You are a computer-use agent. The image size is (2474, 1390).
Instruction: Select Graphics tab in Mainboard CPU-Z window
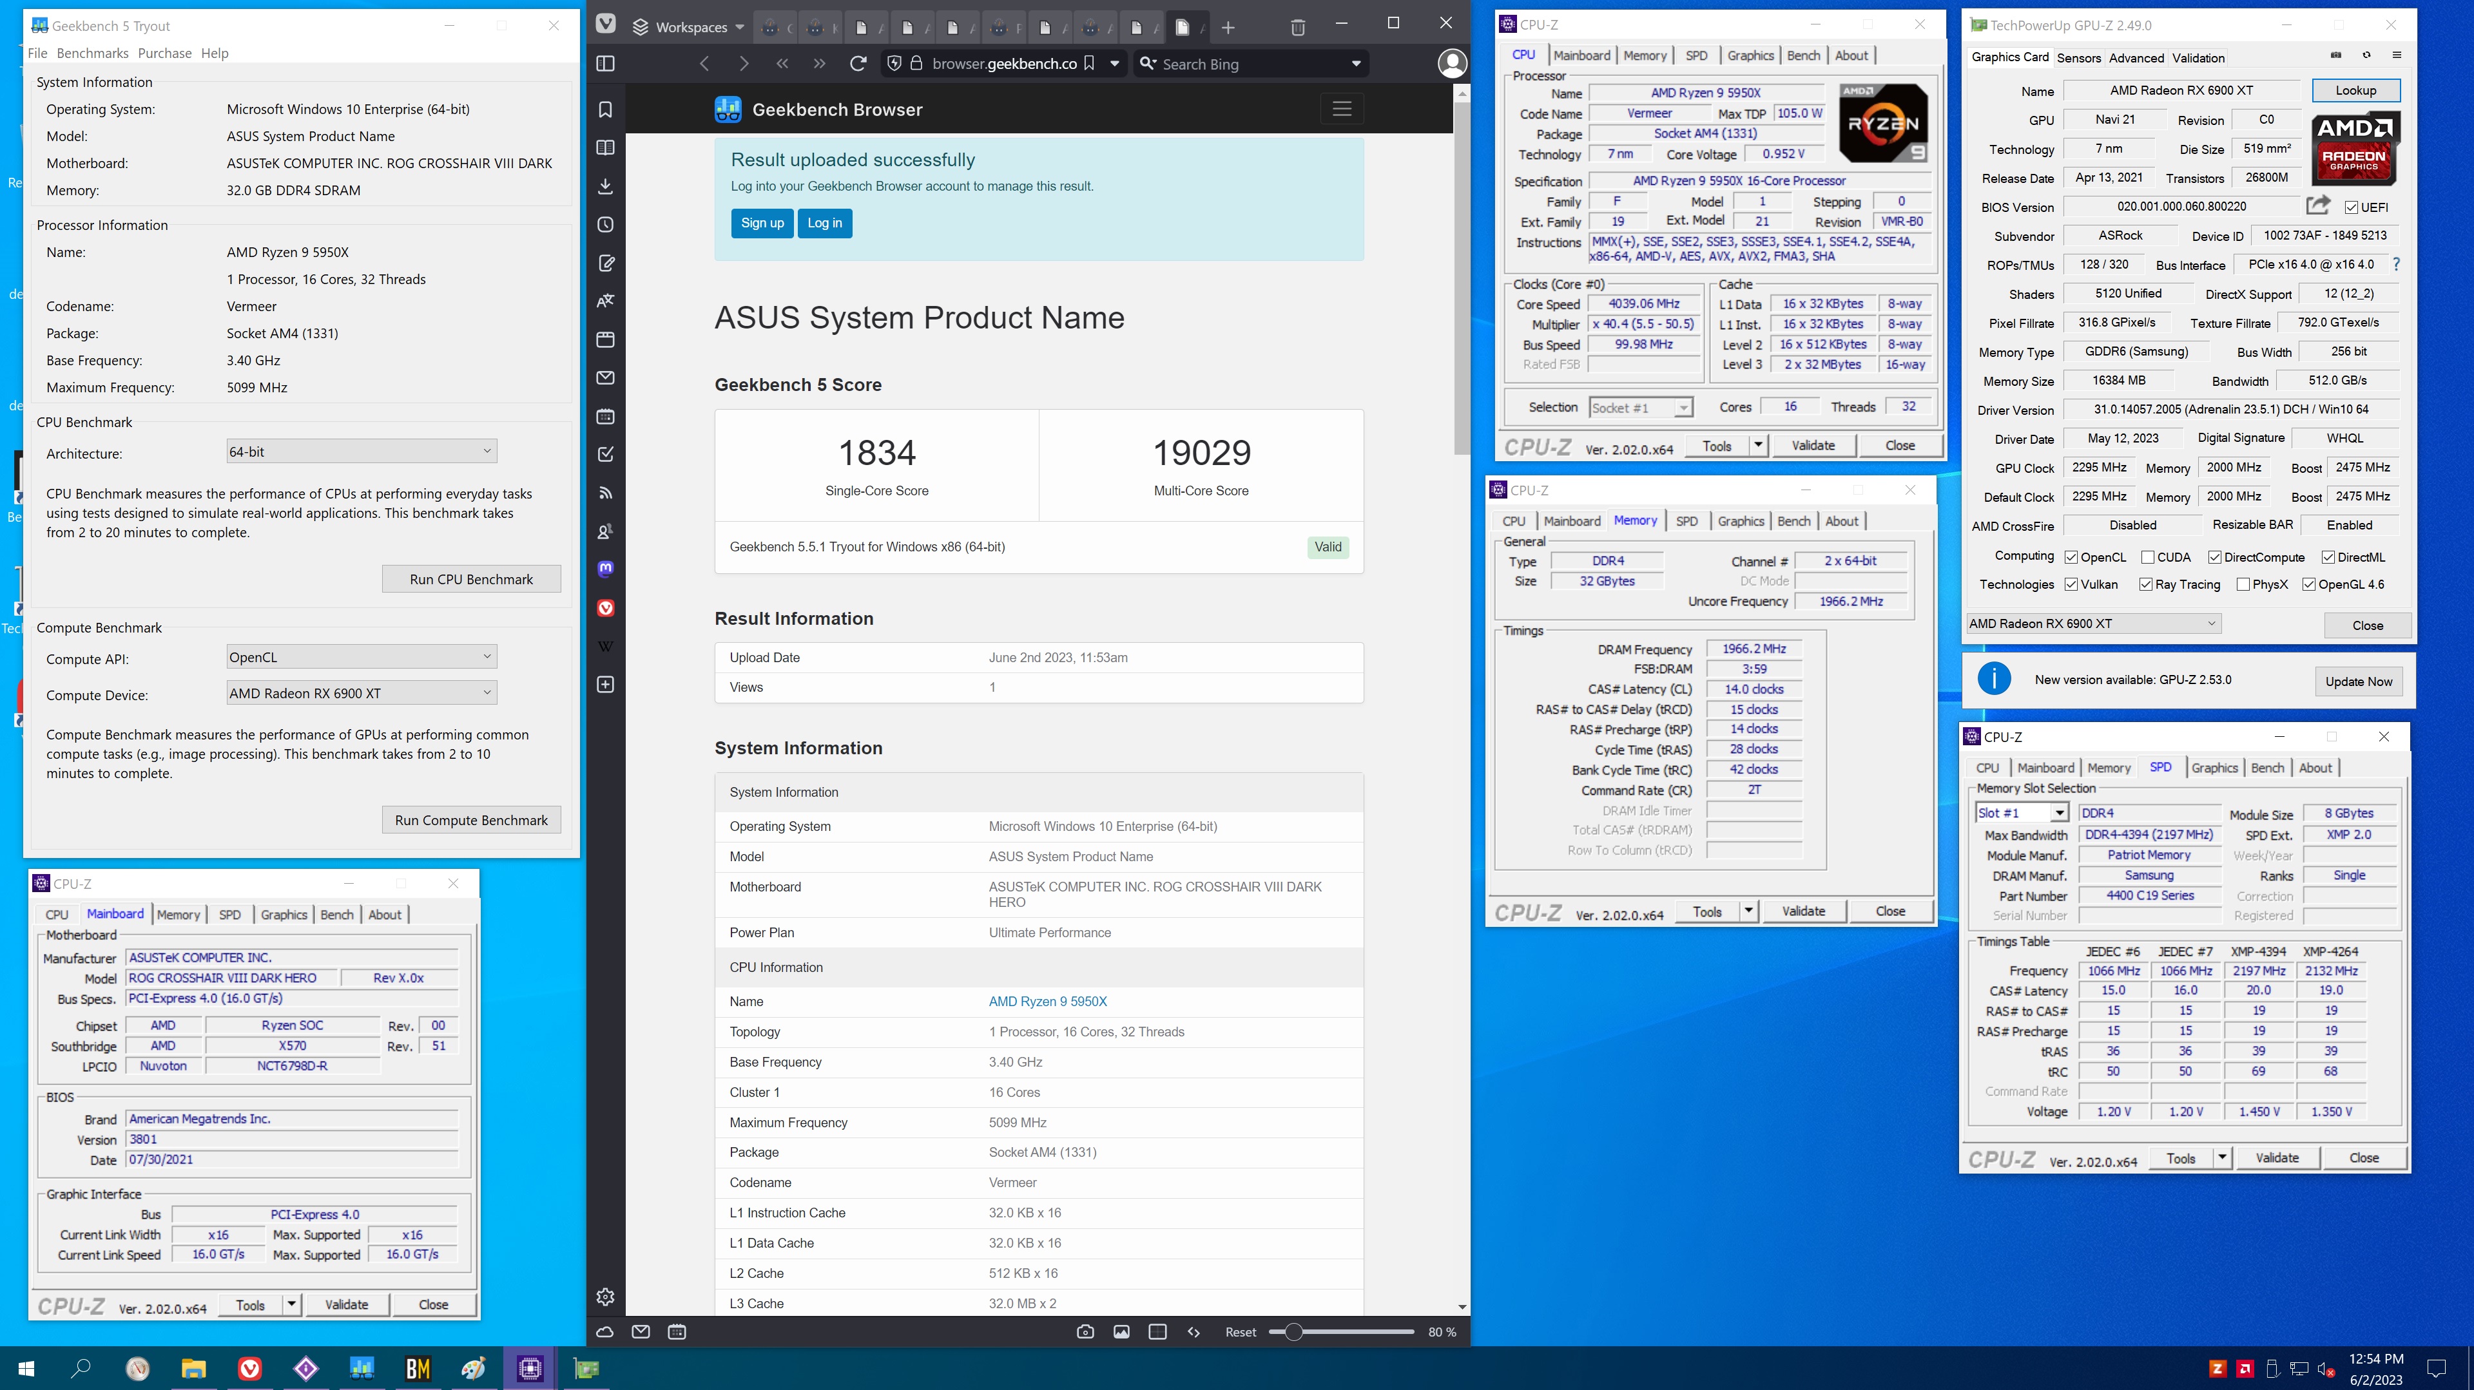(x=284, y=915)
